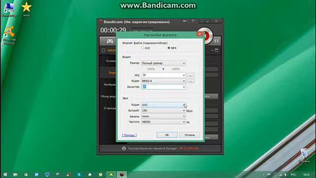
Task: Click the Отмена cancel button
Action: 190,135
